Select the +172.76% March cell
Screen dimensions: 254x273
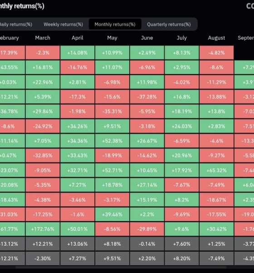pyautogui.click(x=43, y=229)
